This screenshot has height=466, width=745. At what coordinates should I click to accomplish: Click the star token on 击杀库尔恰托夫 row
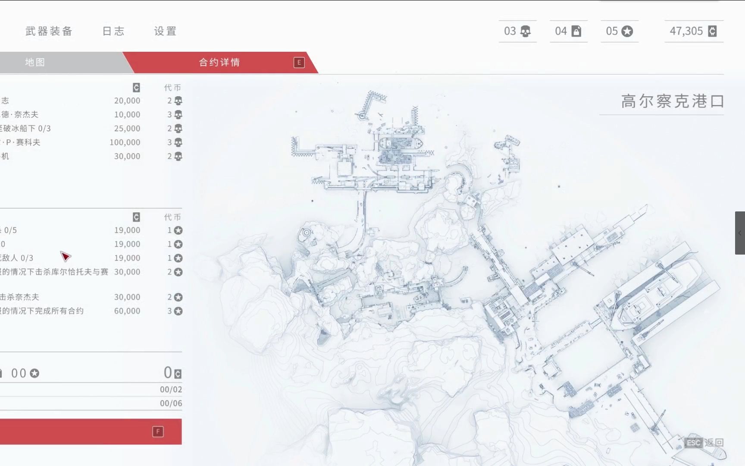click(178, 272)
